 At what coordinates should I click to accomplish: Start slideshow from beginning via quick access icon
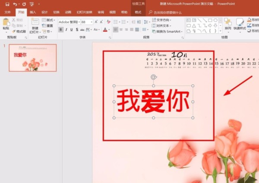pos(32,4)
